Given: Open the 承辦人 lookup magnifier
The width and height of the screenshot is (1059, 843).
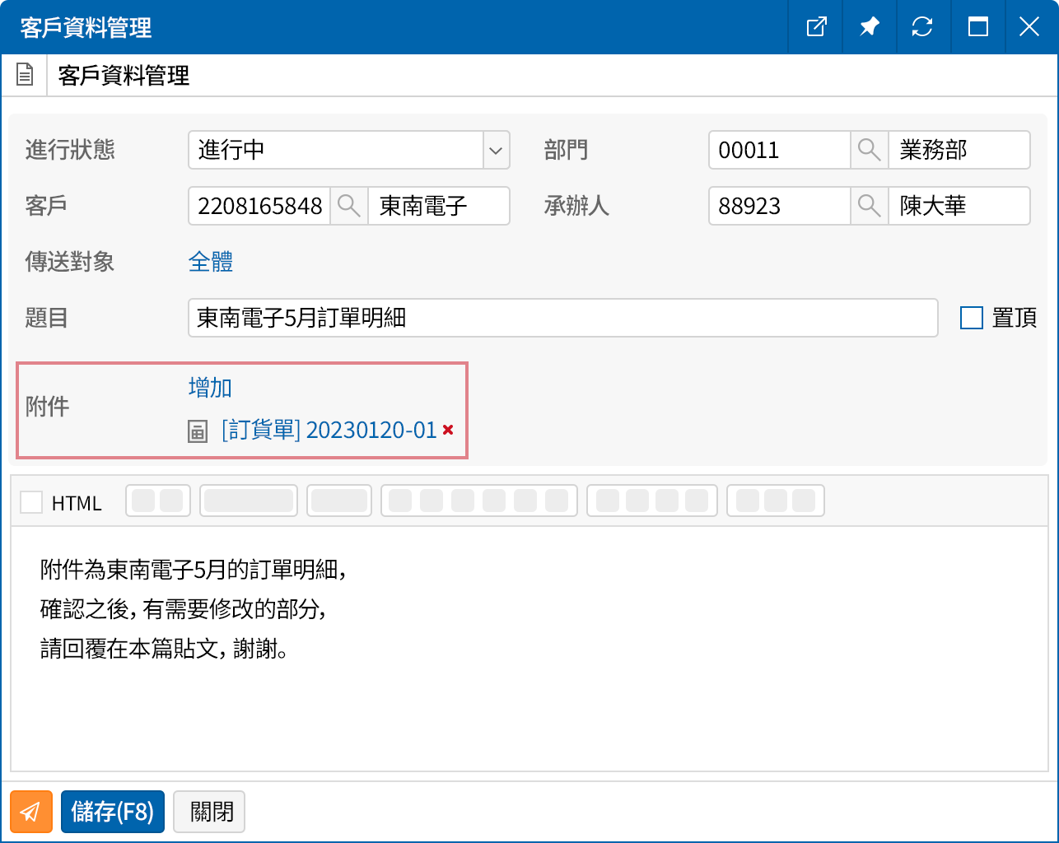Looking at the screenshot, I should [x=869, y=206].
